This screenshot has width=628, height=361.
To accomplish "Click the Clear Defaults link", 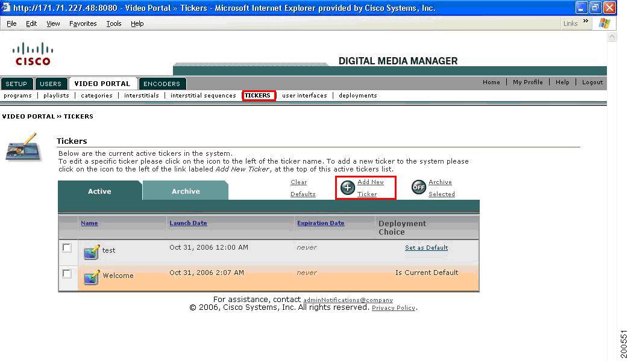I will pos(303,188).
